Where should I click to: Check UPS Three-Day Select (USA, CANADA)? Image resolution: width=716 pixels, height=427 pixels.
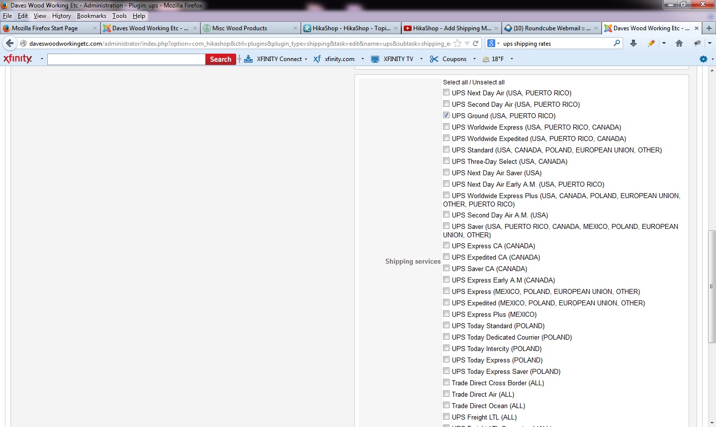447,161
